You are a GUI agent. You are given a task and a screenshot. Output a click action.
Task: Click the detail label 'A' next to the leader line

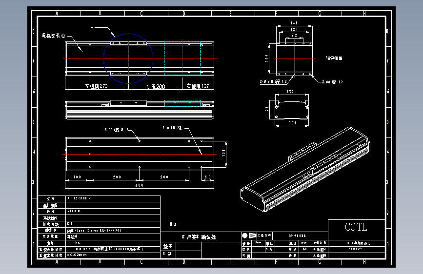tap(92, 28)
